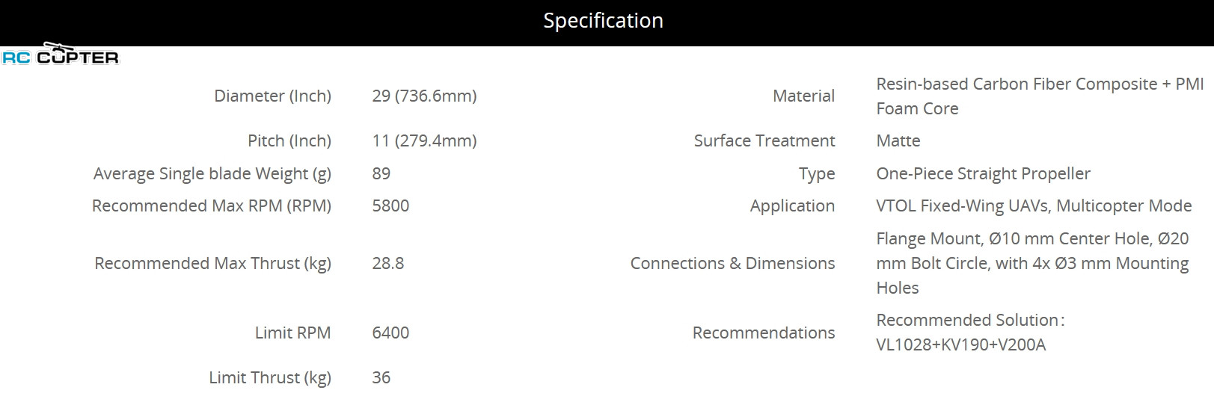Click the 5800 RPM value
Viewport: 1214px width, 408px height.
(390, 206)
